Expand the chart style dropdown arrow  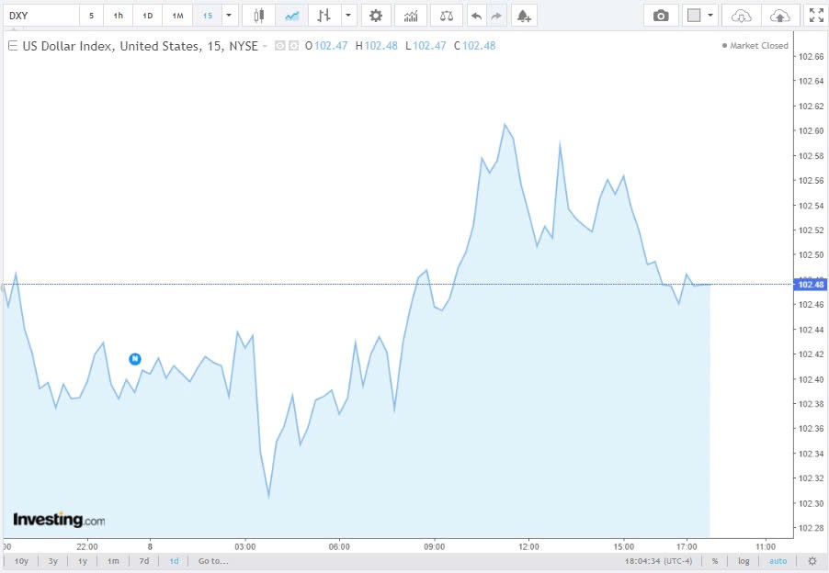(346, 15)
